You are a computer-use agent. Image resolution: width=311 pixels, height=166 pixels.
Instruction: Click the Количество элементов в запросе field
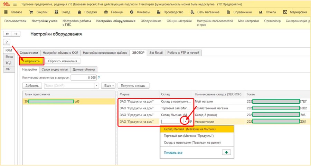pos(84,78)
